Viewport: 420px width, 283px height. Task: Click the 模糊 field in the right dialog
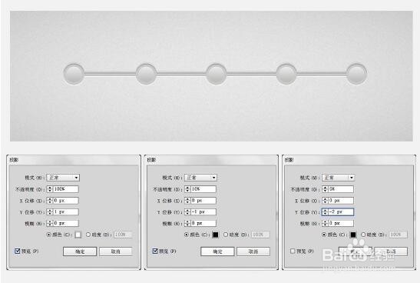(341, 223)
